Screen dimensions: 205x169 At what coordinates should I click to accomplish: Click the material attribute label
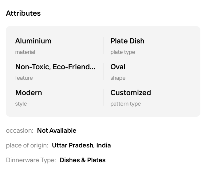coord(25,52)
